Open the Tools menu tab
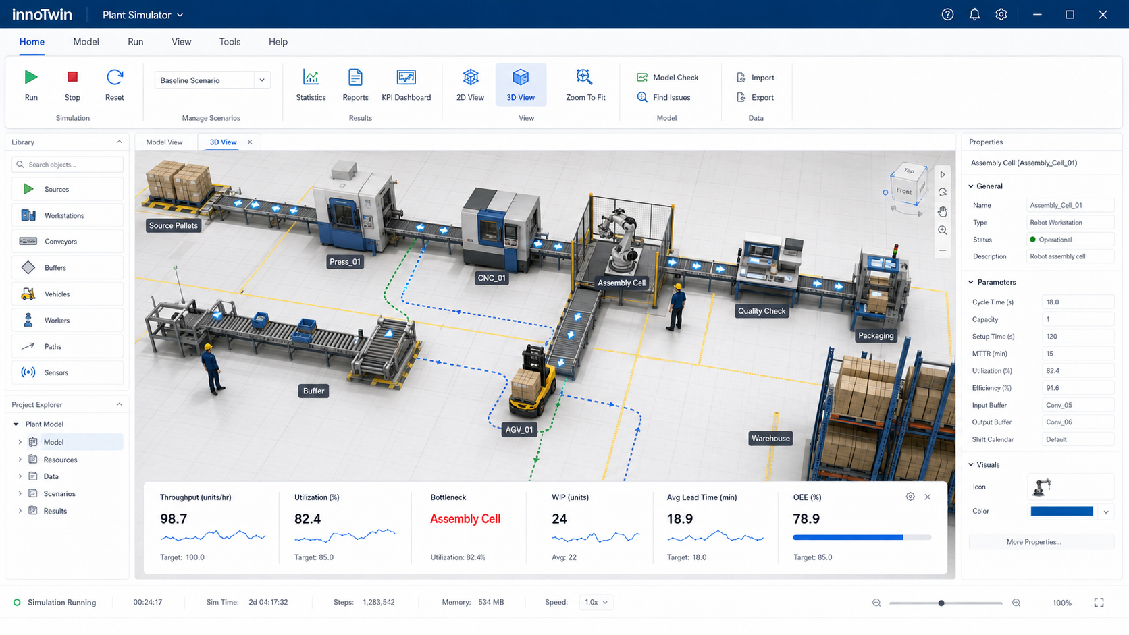 click(x=230, y=42)
